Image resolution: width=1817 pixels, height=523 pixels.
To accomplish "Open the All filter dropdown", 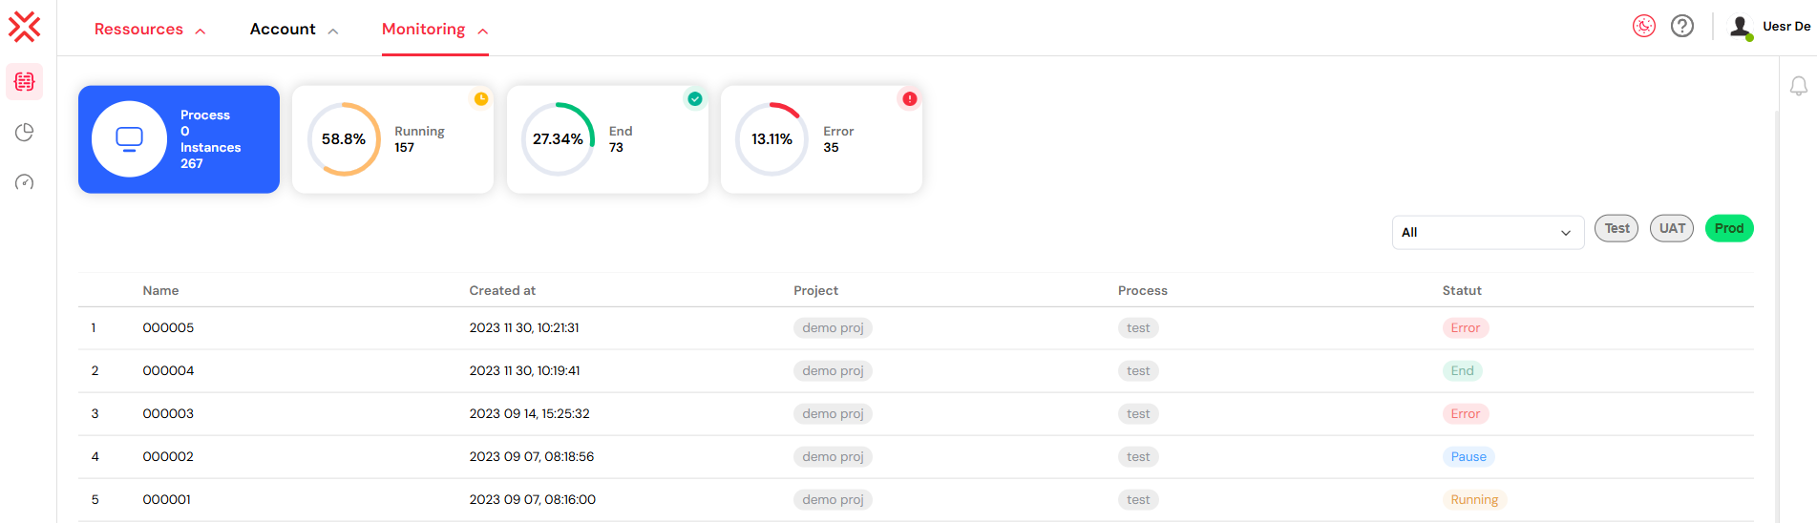I will coord(1488,232).
